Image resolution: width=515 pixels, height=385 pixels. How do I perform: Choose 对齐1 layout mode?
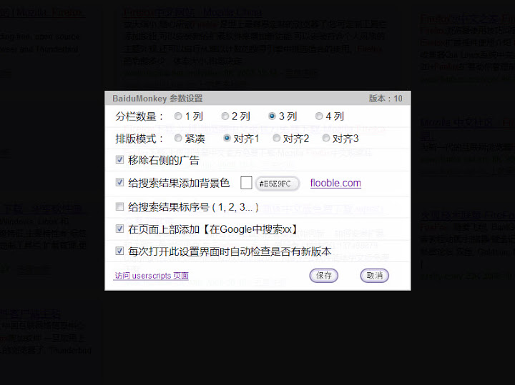click(x=227, y=138)
